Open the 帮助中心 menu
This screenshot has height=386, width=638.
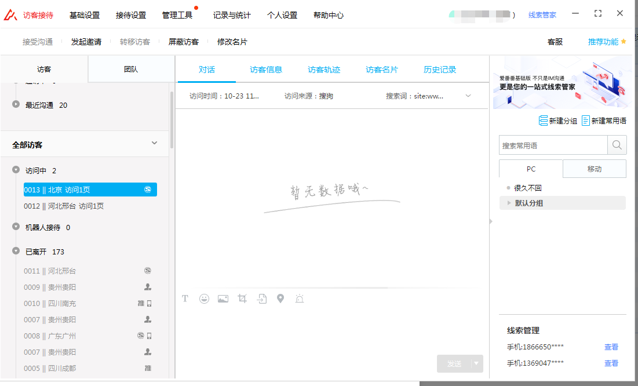[329, 15]
